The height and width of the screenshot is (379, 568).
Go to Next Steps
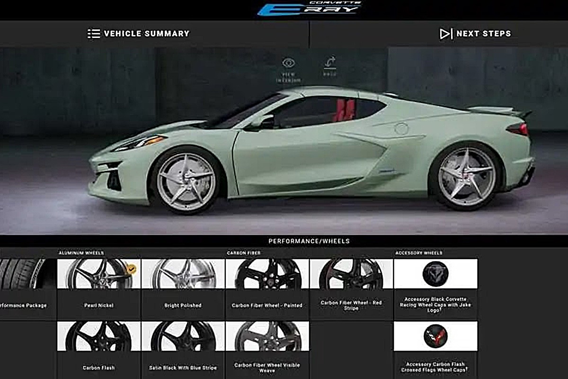475,34
